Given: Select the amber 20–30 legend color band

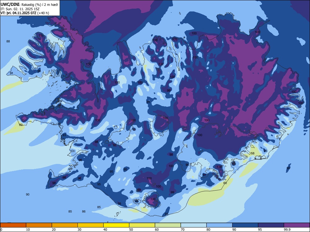Looking at the screenshot, I should 65,225.
